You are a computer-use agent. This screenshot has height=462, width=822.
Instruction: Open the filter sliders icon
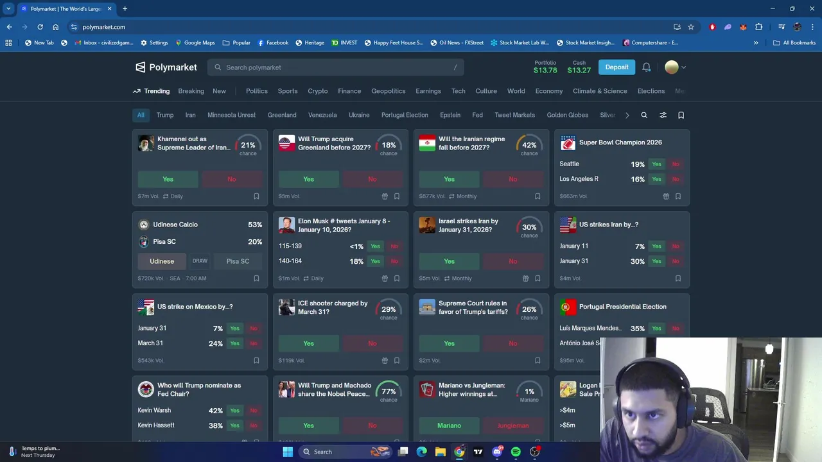663,115
